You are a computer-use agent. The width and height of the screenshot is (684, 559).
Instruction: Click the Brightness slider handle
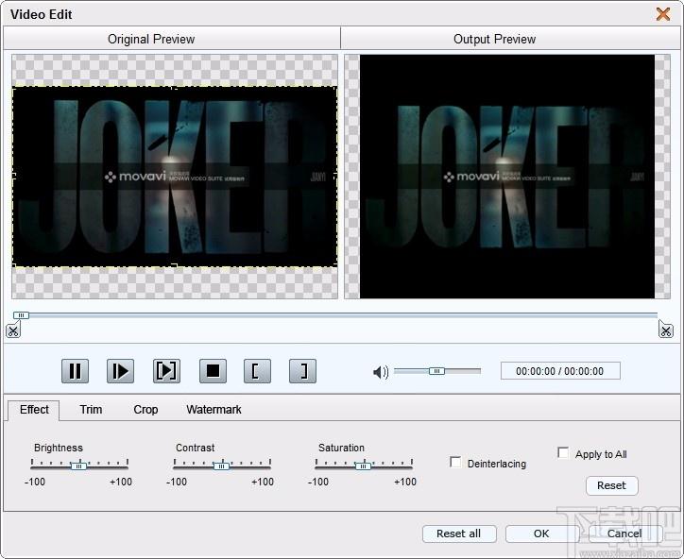pyautogui.click(x=79, y=466)
